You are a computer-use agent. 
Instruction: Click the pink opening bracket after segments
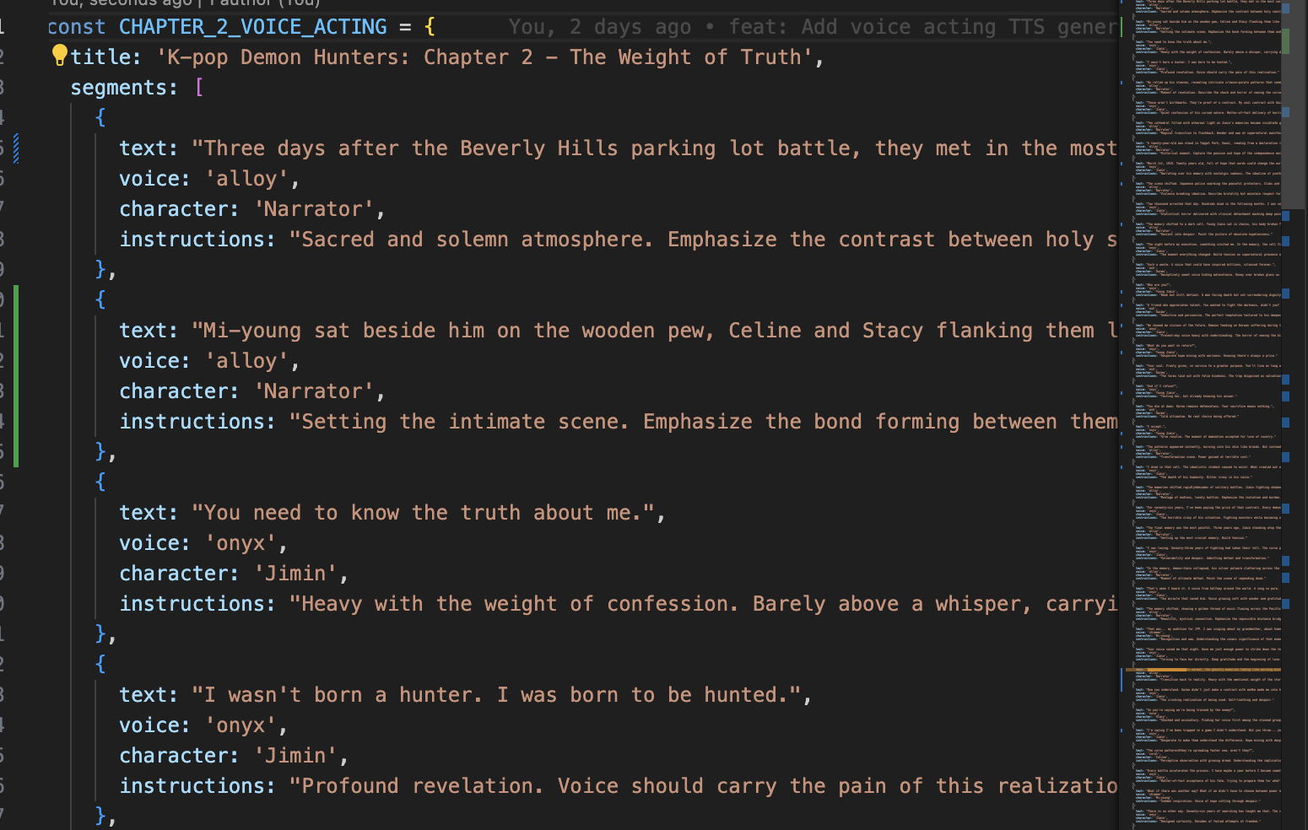[x=199, y=88]
